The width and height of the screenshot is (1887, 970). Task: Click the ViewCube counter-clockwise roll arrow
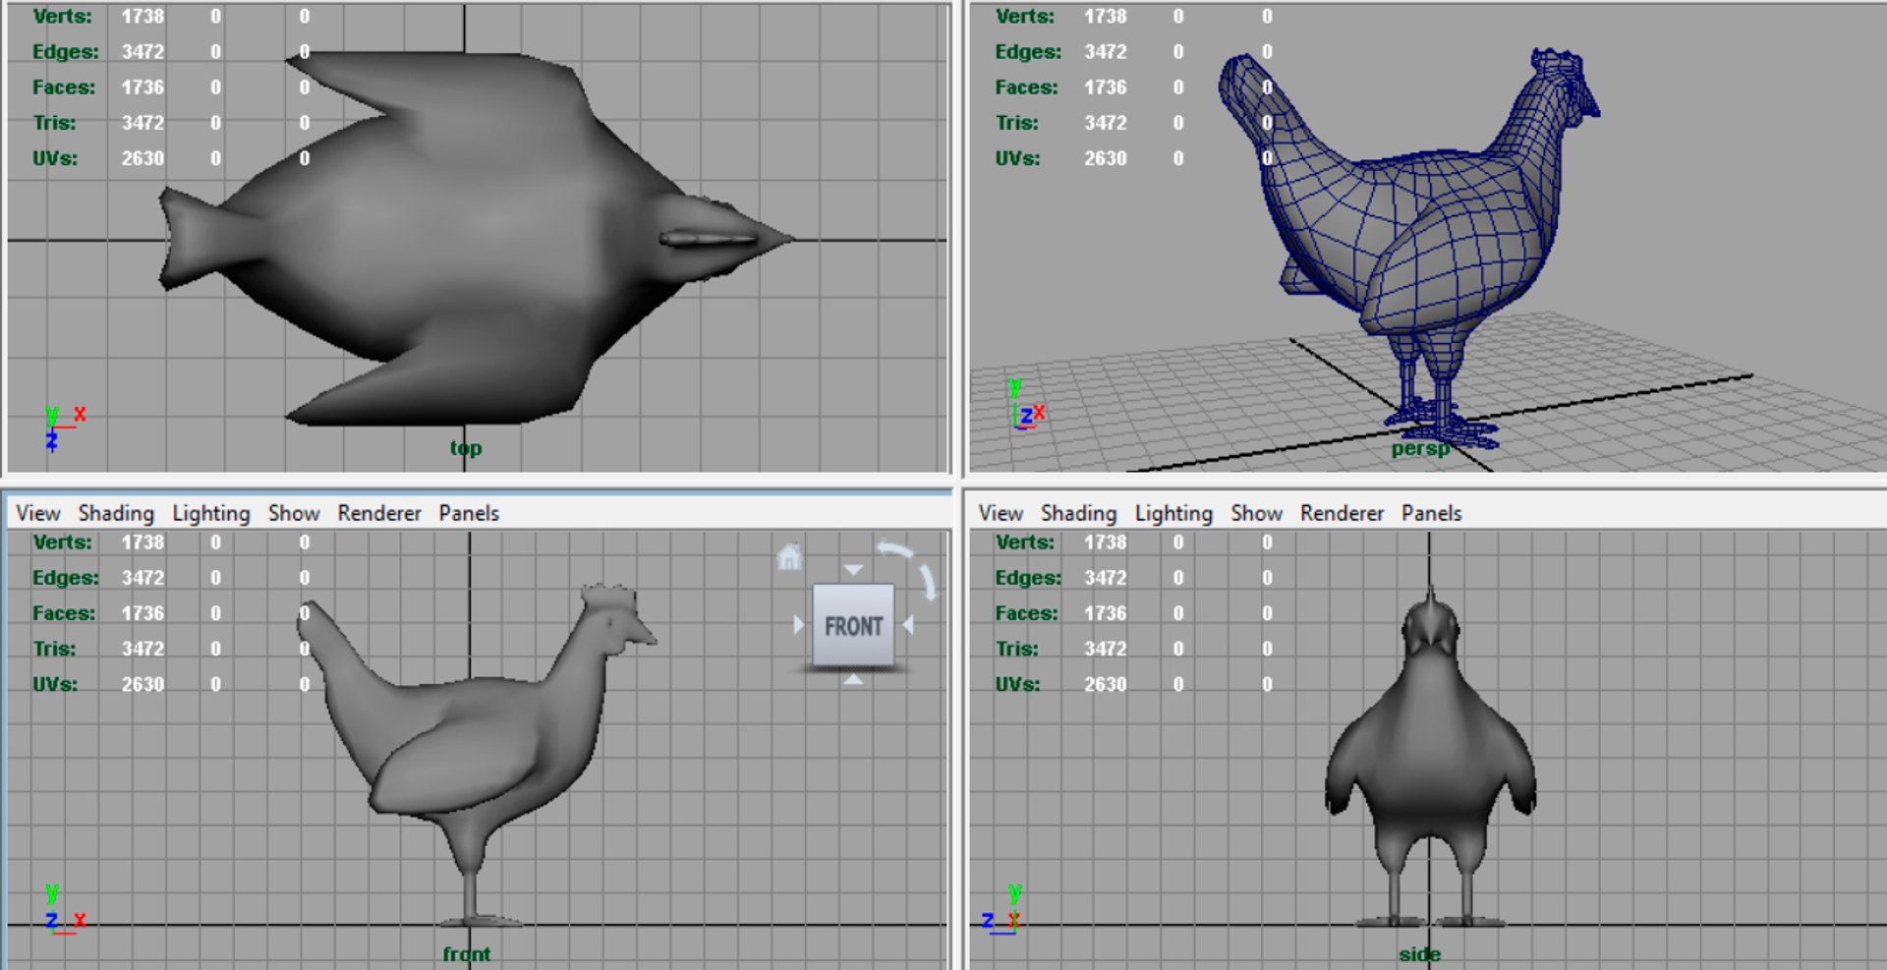[x=894, y=548]
